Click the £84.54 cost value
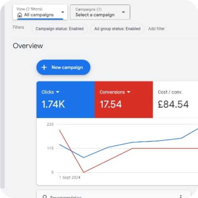 (x=173, y=104)
